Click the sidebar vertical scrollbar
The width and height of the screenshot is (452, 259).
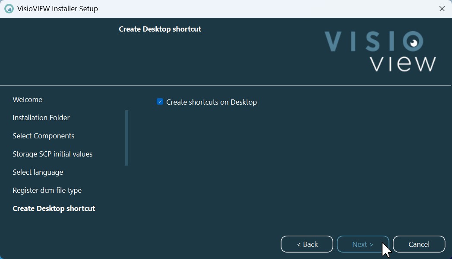pyautogui.click(x=126, y=137)
